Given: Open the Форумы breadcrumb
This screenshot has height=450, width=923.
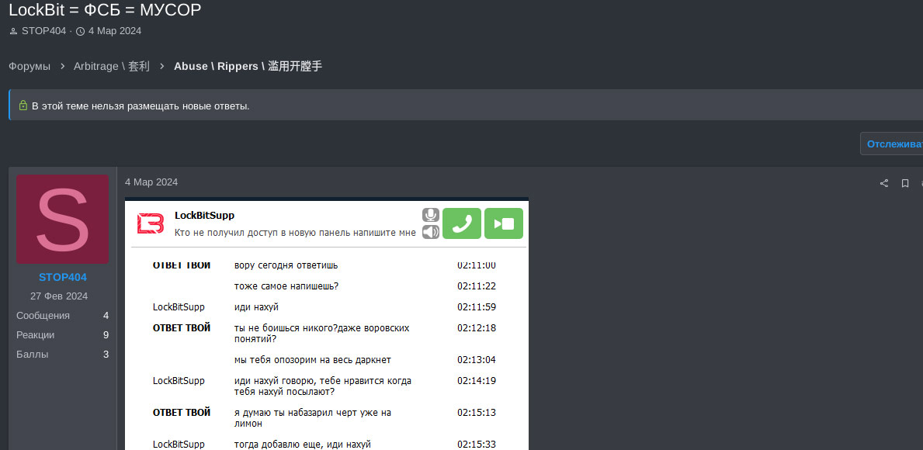Looking at the screenshot, I should click(29, 67).
